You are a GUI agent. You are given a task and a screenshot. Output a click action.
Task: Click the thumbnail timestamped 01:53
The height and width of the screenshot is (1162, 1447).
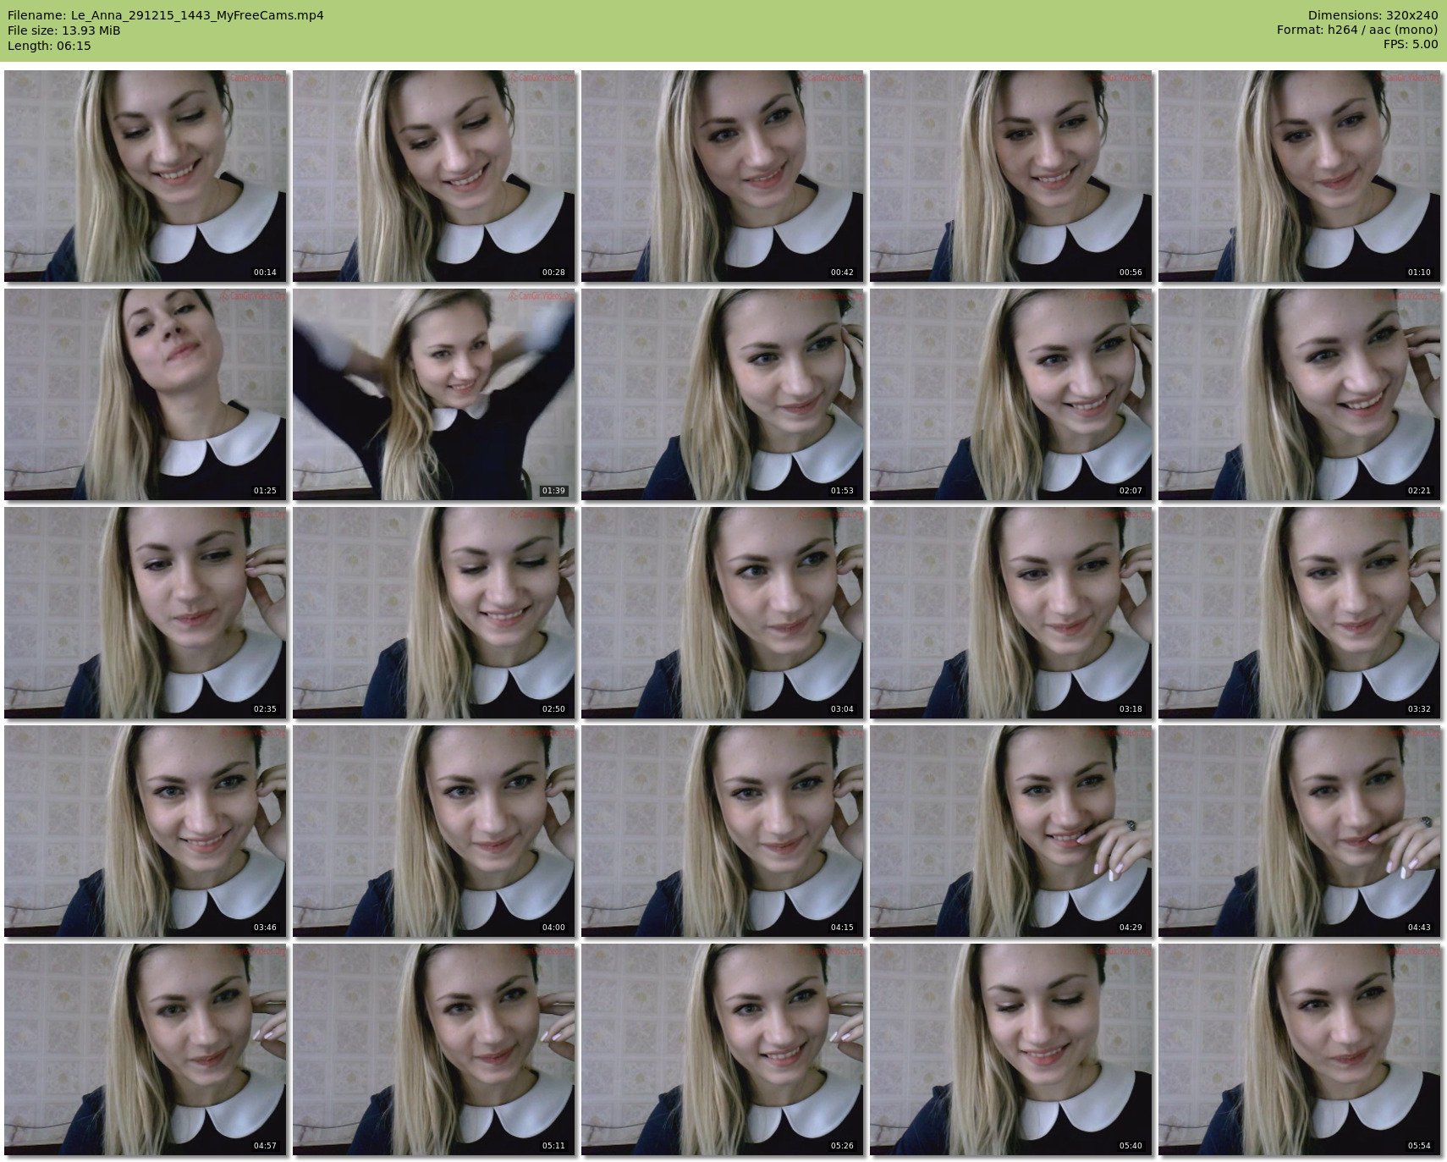coord(722,394)
